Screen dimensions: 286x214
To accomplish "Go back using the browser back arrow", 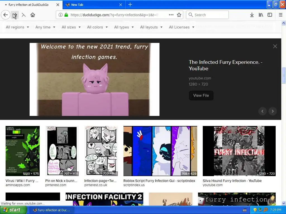I will 6,15.
